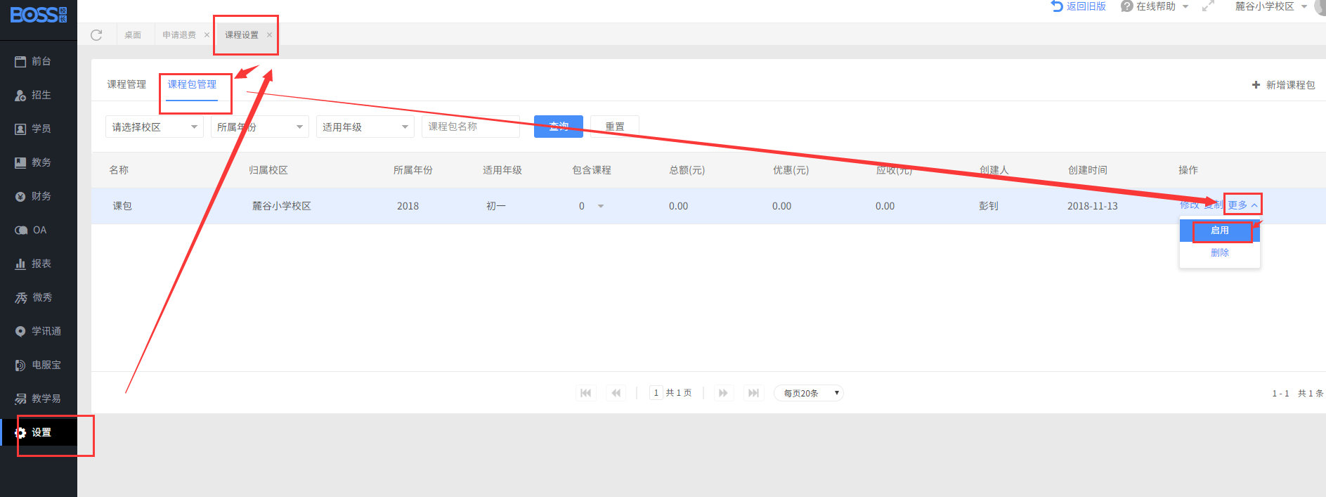
Task: Click the 2018-11-13 date cell
Action: (x=1093, y=206)
